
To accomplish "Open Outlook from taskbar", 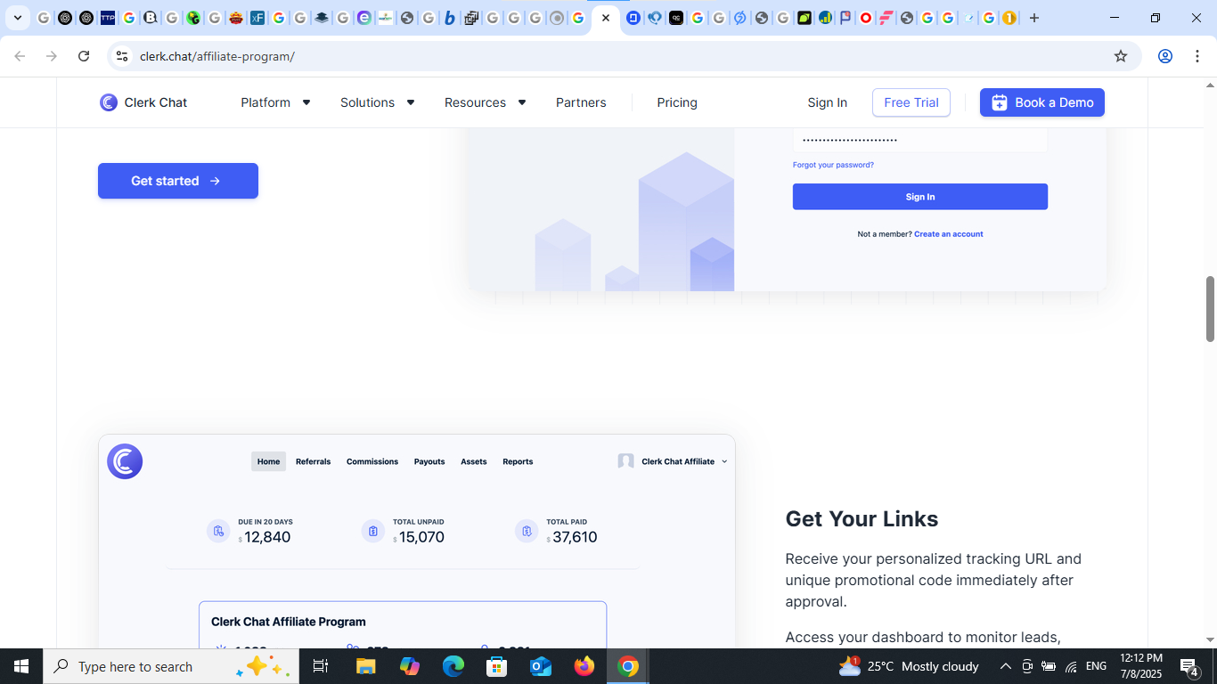I will 541,666.
